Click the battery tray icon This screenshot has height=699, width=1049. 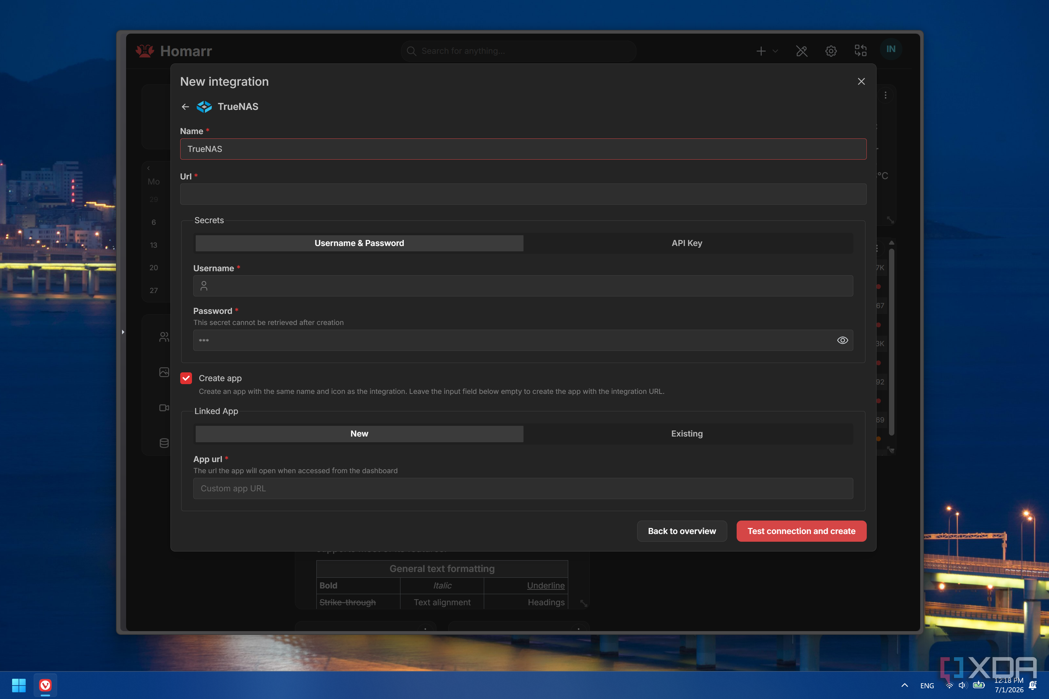tap(978, 685)
